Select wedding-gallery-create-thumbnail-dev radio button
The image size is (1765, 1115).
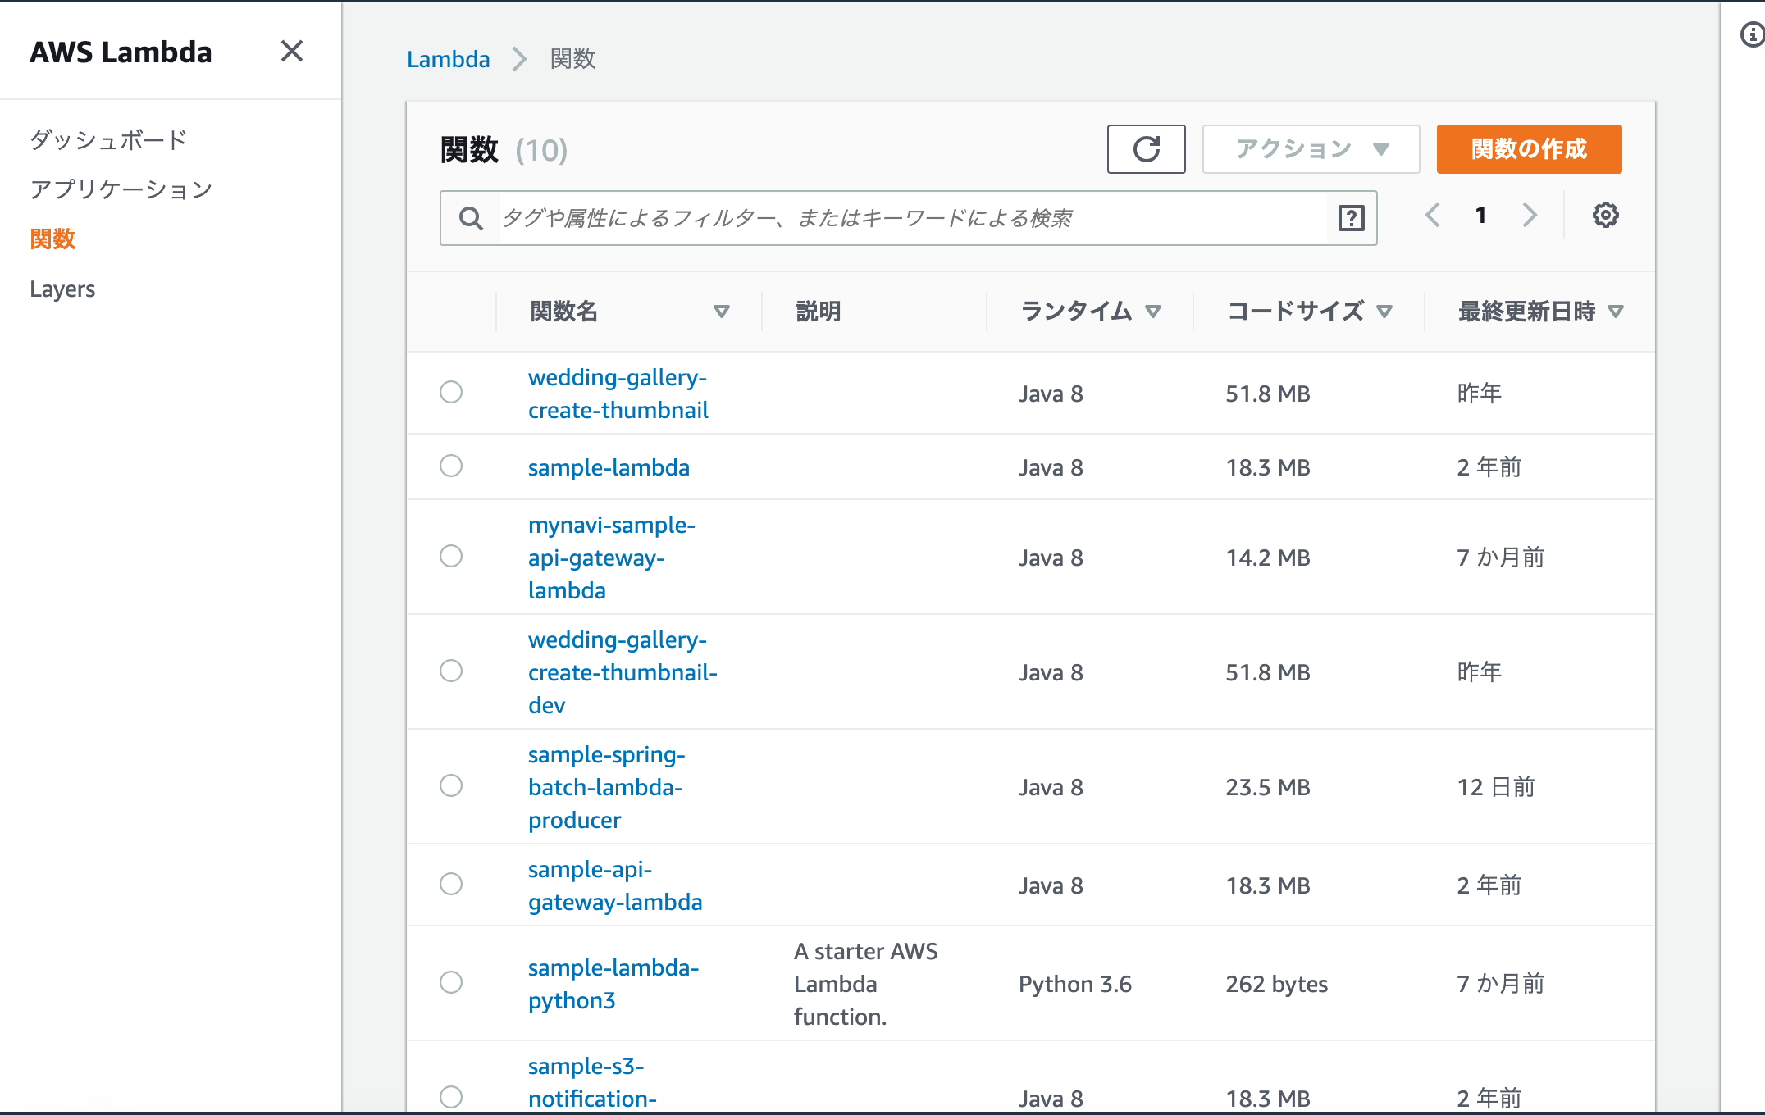coord(451,671)
